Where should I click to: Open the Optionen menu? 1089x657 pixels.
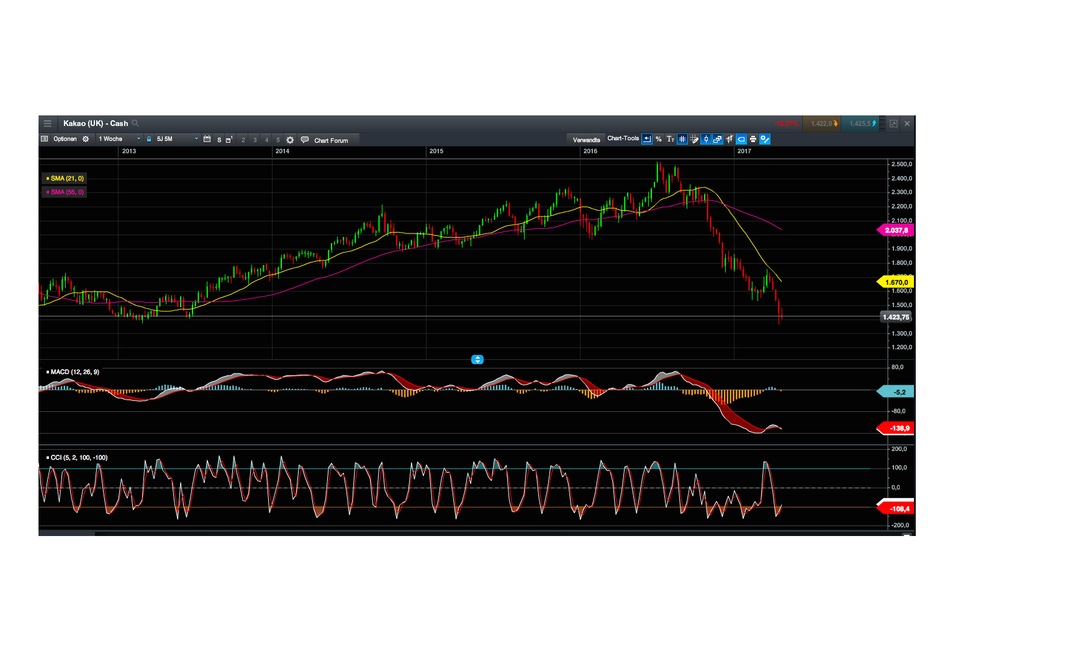65,139
